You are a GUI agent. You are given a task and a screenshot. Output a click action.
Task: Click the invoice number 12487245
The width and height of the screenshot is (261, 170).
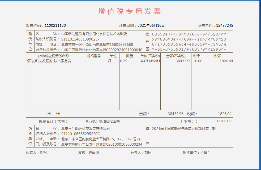pos(224,25)
